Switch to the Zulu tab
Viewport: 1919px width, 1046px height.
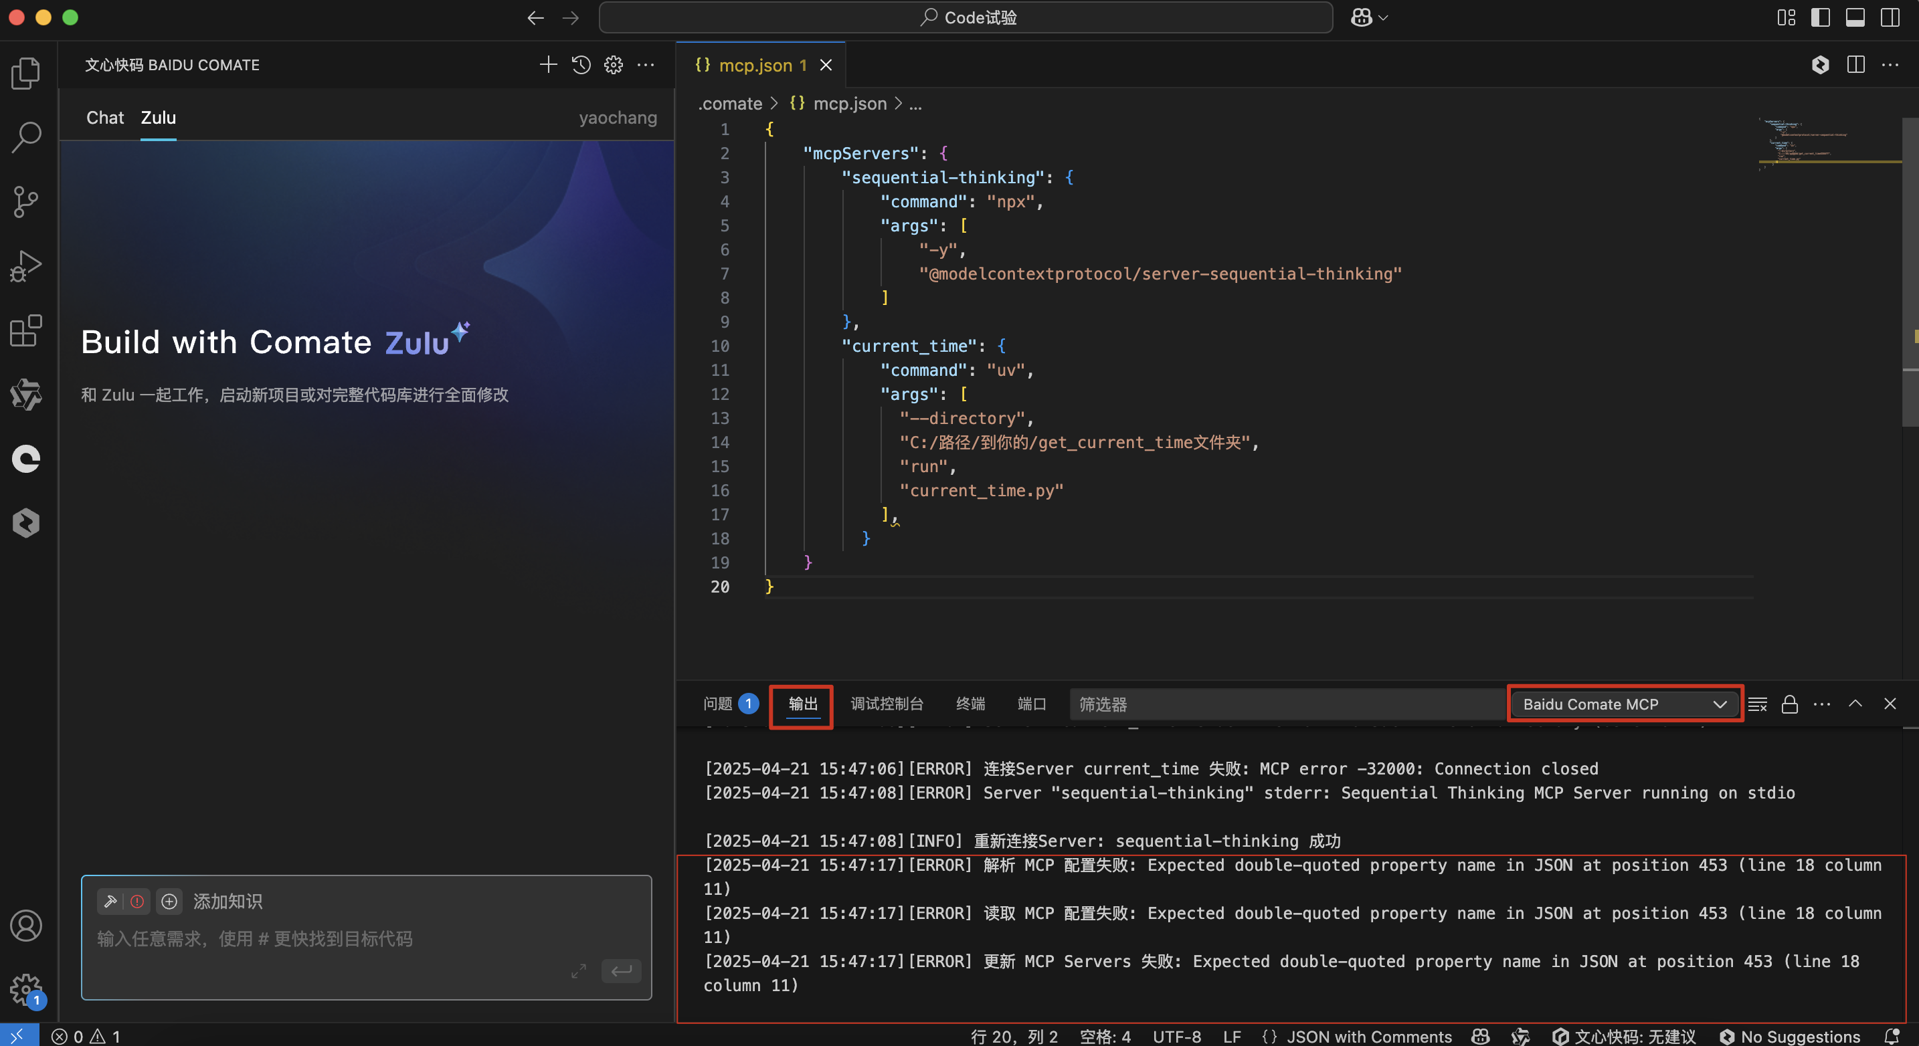159,118
